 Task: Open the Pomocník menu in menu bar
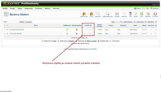coord(56,8)
